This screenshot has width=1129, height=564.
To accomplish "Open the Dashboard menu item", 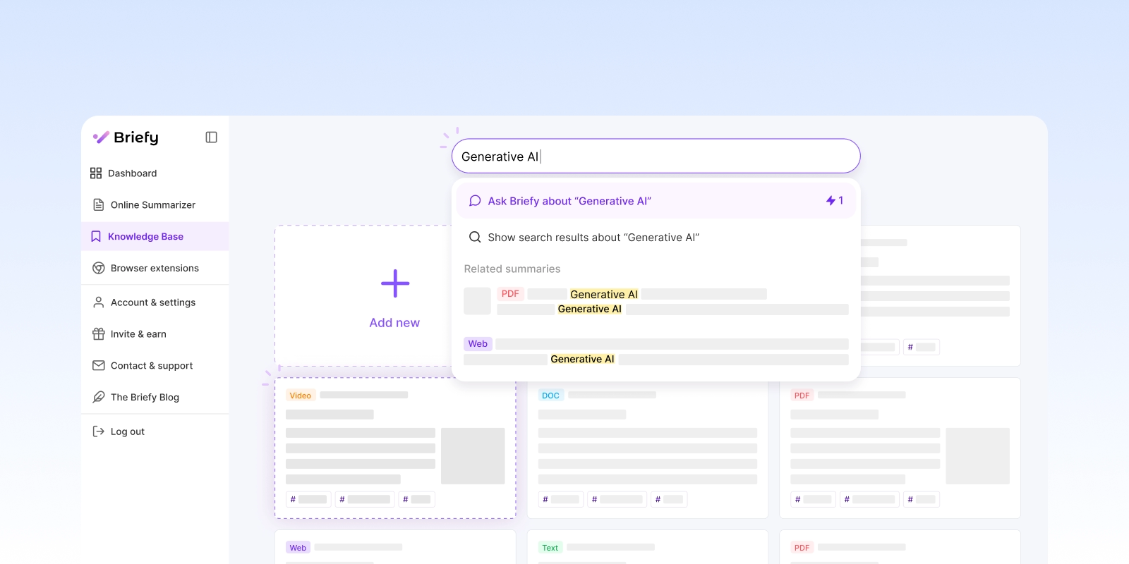I will click(155, 173).
